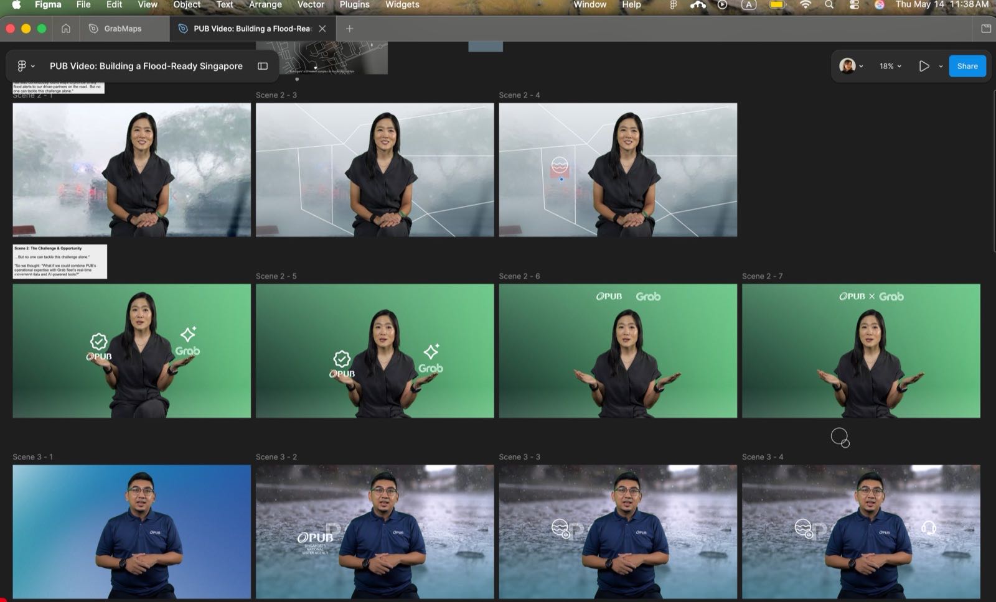Click the panel icon at the tab bar's end
The height and width of the screenshot is (602, 996).
click(986, 29)
